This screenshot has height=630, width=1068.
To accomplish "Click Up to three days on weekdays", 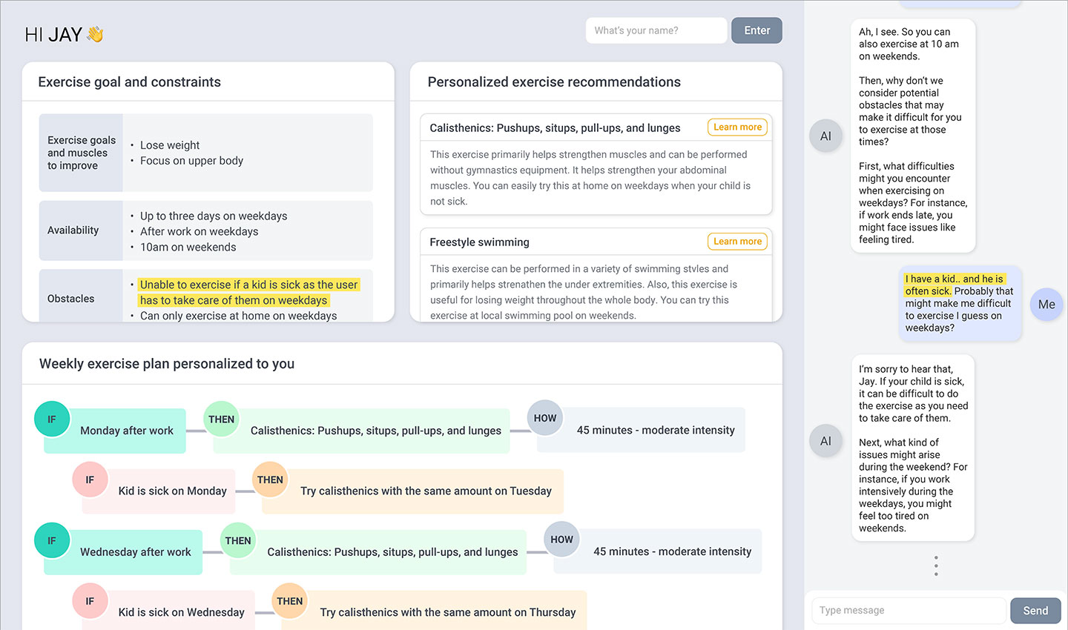I will click(214, 216).
